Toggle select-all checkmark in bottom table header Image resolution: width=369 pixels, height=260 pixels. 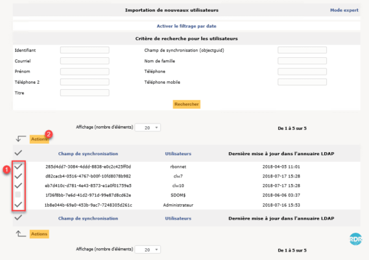point(18,217)
